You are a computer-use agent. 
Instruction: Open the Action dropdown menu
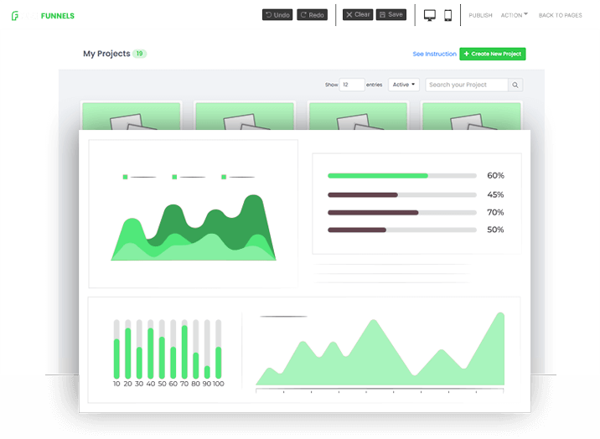[512, 15]
